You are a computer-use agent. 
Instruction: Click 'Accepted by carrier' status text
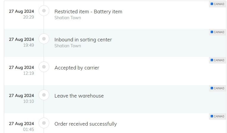(x=77, y=68)
